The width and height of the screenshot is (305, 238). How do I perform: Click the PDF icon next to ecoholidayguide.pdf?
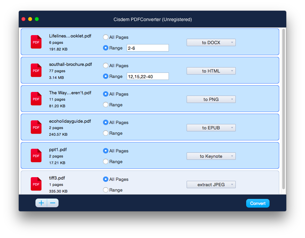36,127
